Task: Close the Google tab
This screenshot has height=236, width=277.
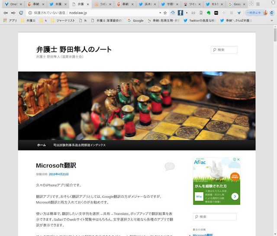Action: (x=244, y=4)
